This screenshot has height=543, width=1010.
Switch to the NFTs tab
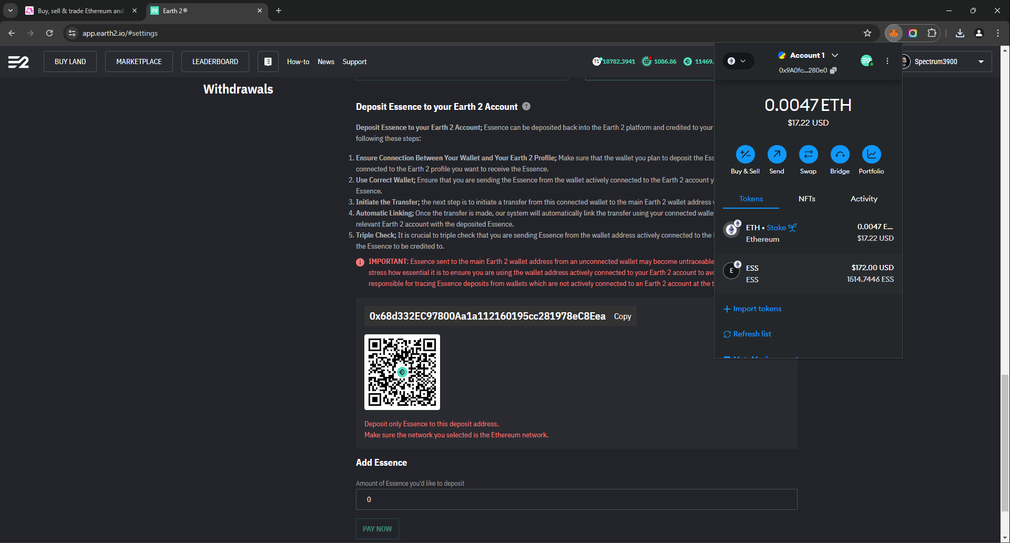[807, 199]
